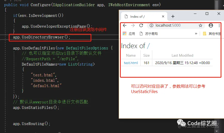Select the 'Index of /' browser tab
The image size is (224, 133).
click(x=143, y=16)
